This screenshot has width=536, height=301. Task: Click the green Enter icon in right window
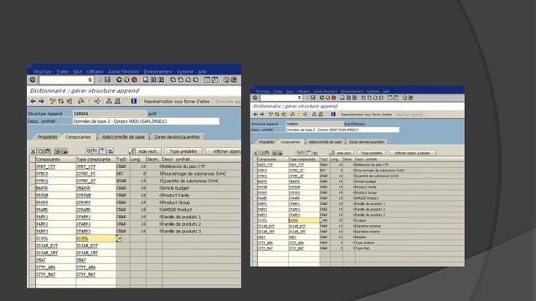(x=255, y=98)
